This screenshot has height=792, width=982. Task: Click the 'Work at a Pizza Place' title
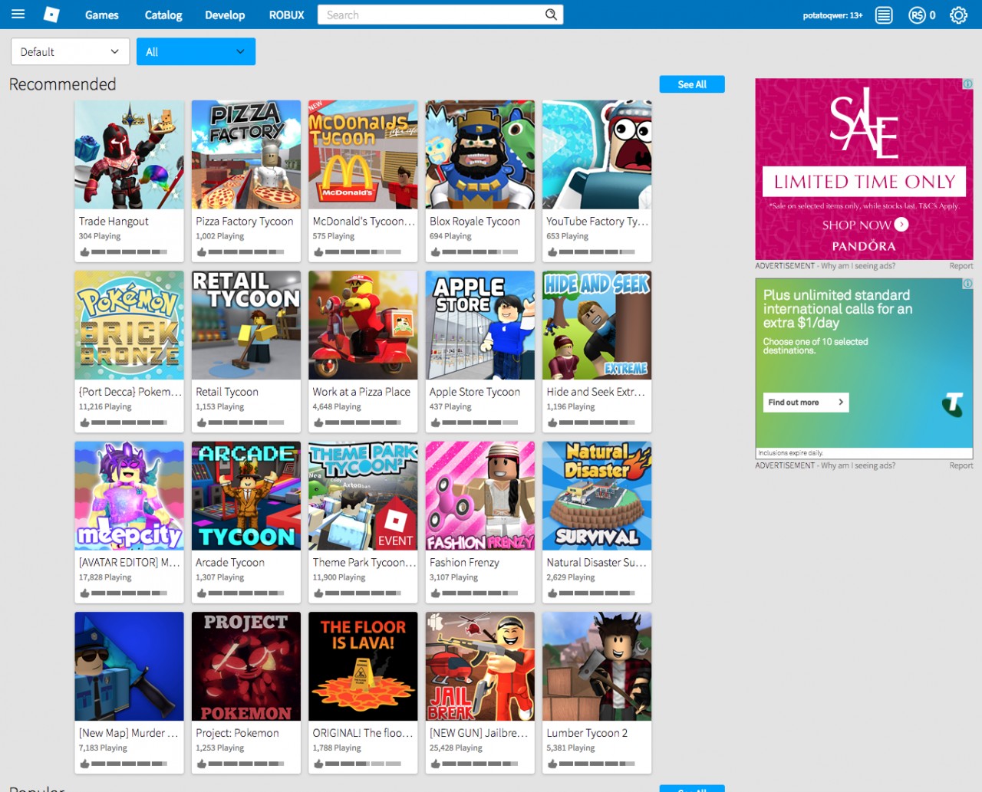361,392
